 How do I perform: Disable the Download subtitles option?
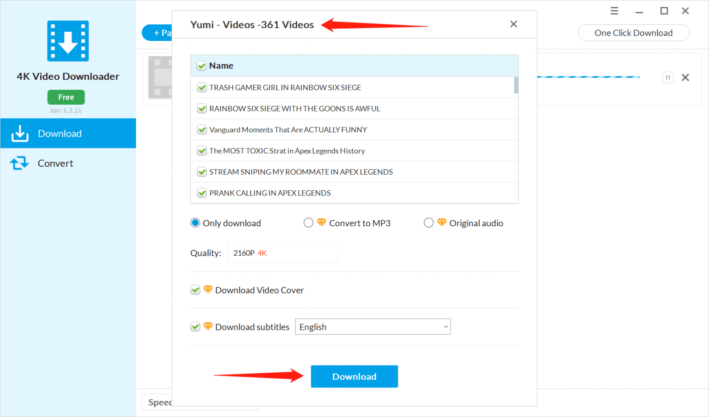click(x=195, y=326)
